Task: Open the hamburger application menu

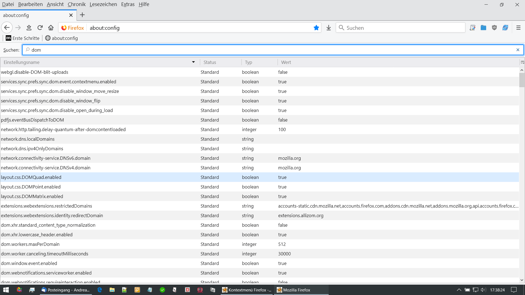Action: [518, 28]
